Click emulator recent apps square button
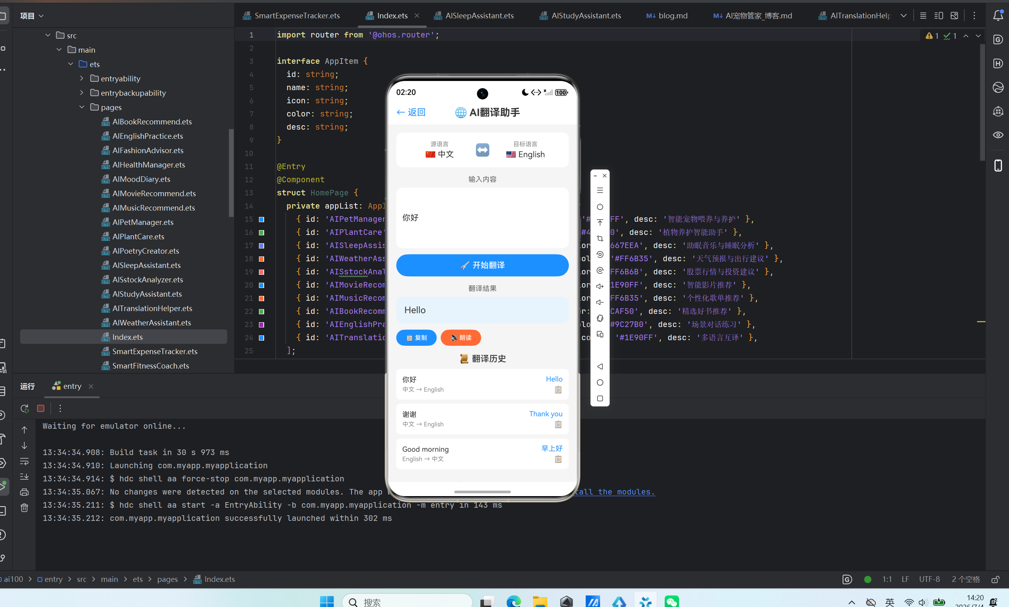Viewport: 1009px width, 607px height. pyautogui.click(x=600, y=398)
